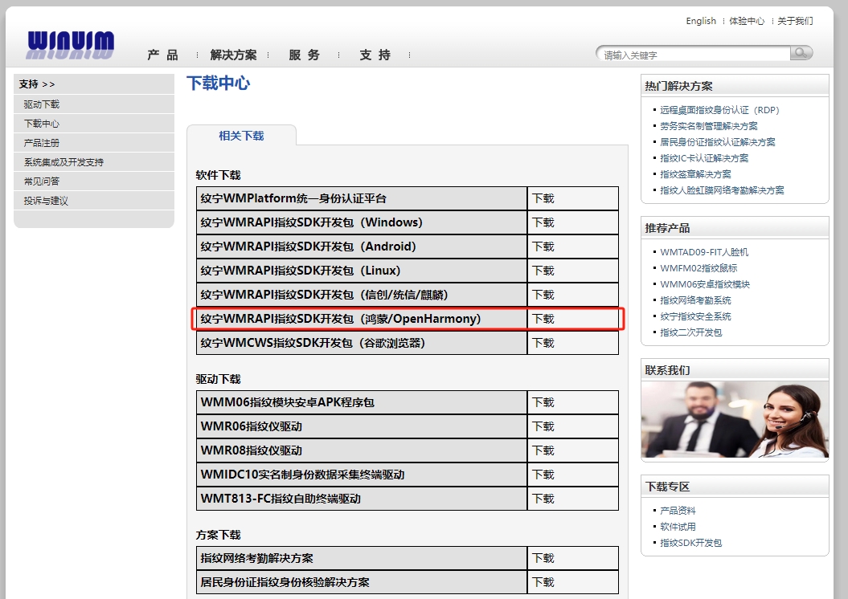Screen dimensions: 848x599
Task: Click 下载 for WMT813-FC指纹自助终端驱动
Action: tap(543, 499)
